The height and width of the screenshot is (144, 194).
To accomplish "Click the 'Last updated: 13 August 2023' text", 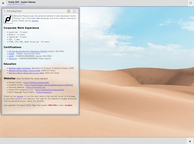I will pyautogui.click(x=17, y=105).
